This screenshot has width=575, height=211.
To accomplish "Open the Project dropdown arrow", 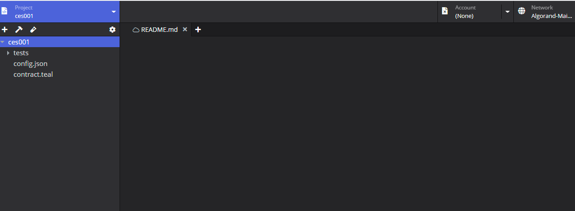I will (114, 12).
